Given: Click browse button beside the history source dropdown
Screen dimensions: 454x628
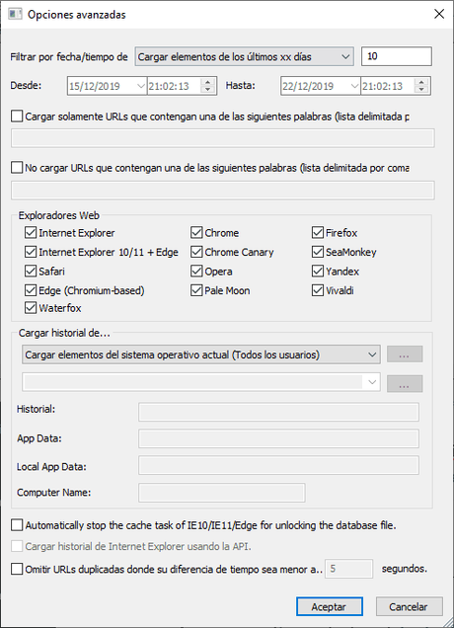Looking at the screenshot, I should pos(405,354).
